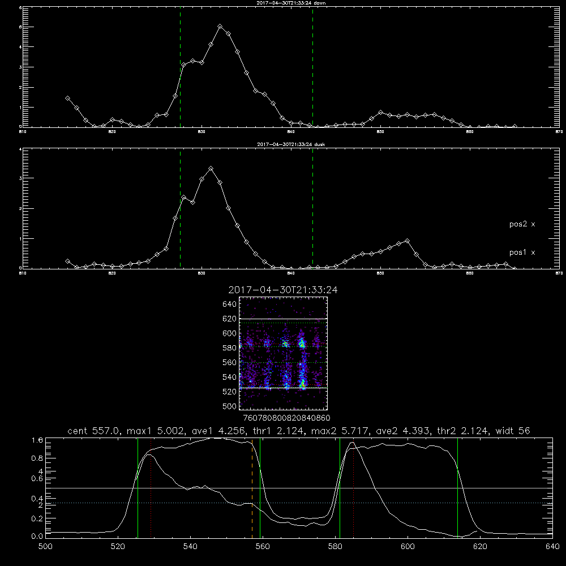Image resolution: width=566 pixels, height=566 pixels.
Task: Click the highest diamond marker in dusk plot
Action: (211, 169)
